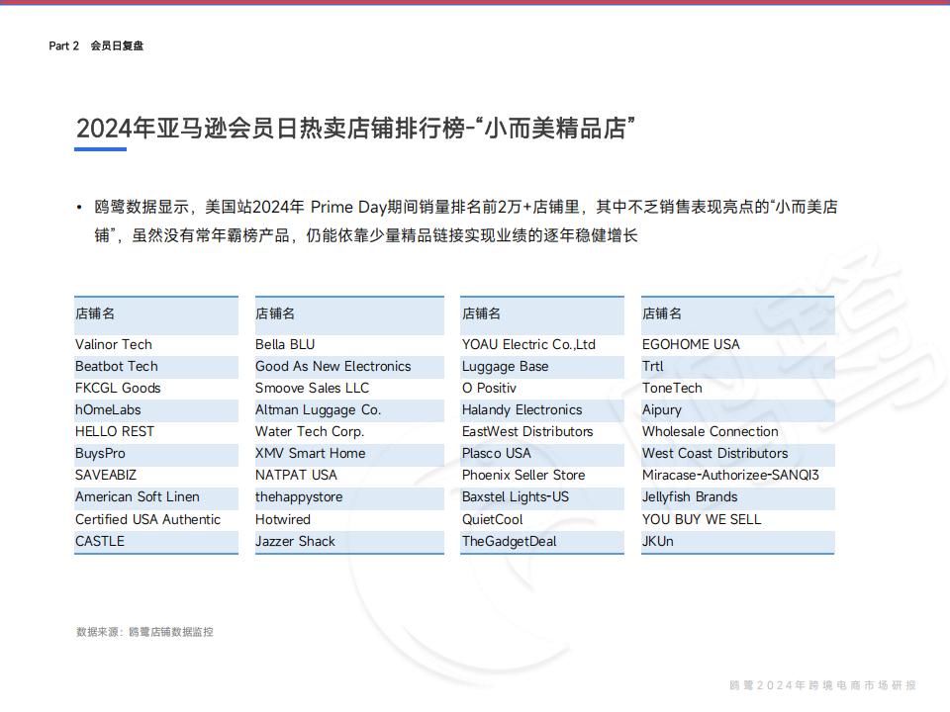
Task: Select the Trtl cell
Action: [x=738, y=366]
